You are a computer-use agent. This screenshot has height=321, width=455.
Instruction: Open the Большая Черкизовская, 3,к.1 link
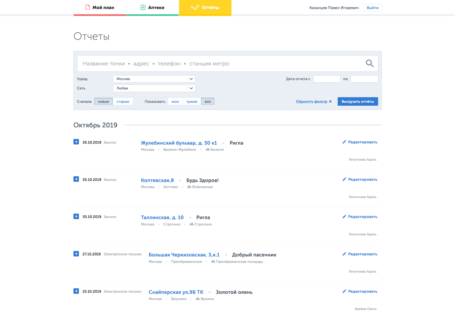point(184,255)
